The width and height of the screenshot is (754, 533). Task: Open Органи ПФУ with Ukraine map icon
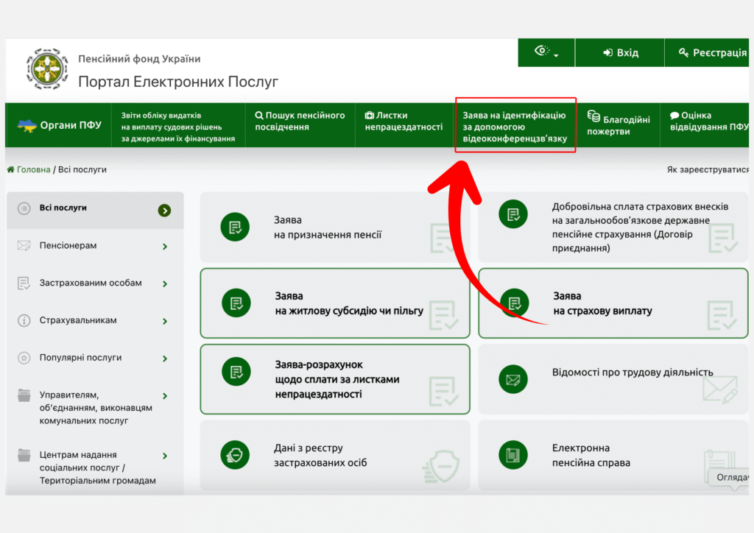pos(59,125)
